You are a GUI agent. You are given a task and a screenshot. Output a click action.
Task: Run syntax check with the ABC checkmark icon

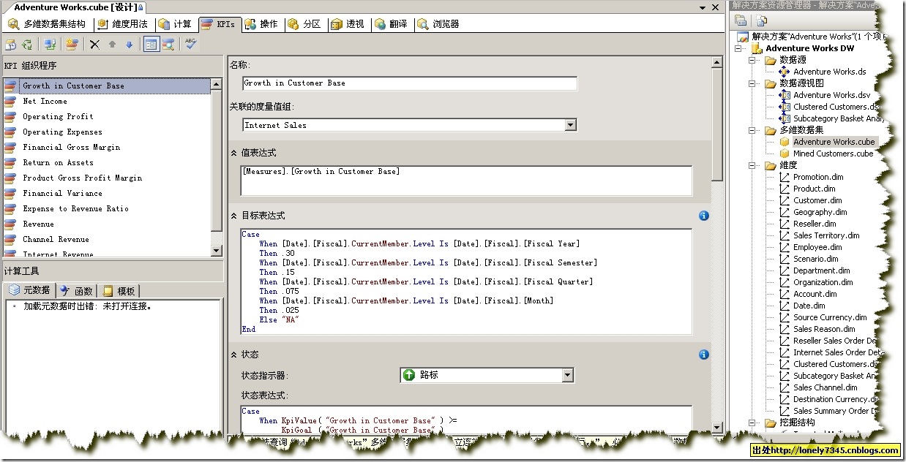coord(189,44)
